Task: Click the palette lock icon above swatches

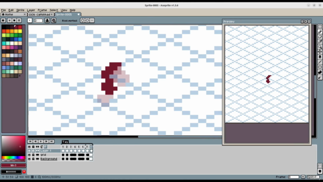Action: point(3,20)
